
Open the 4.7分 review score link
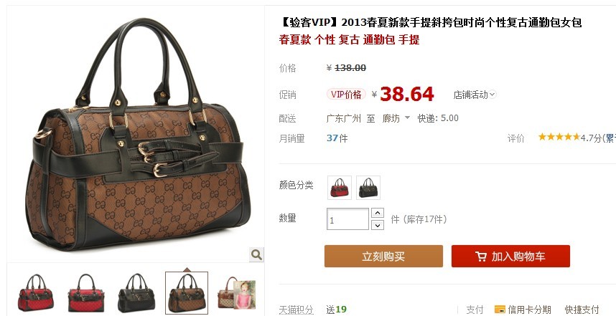tap(591, 138)
